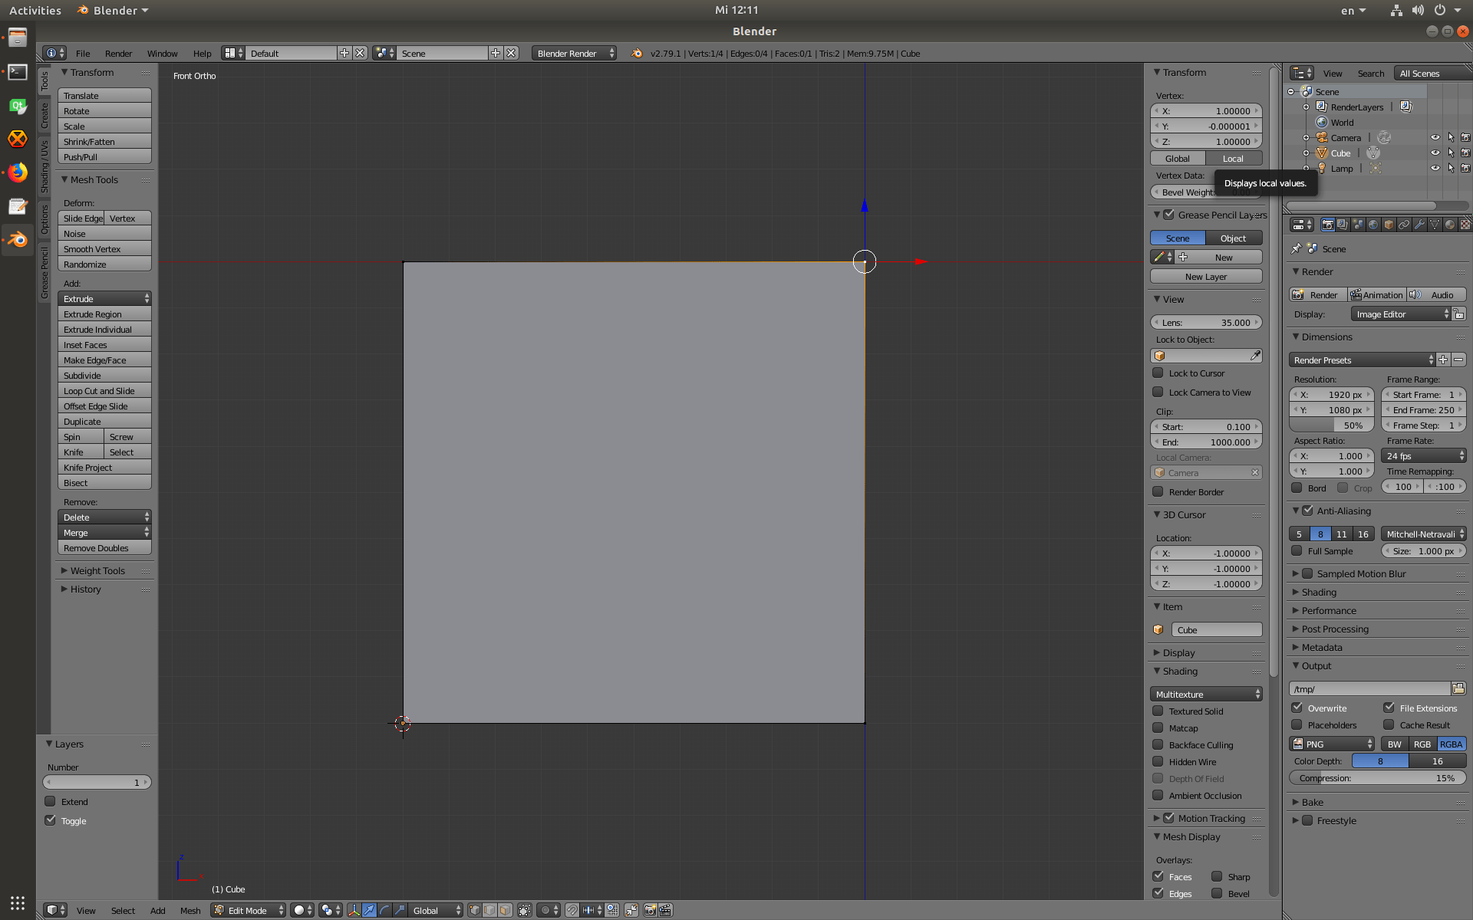This screenshot has height=920, width=1473.
Task: Hide the Camera in the viewport
Action: tap(1435, 138)
